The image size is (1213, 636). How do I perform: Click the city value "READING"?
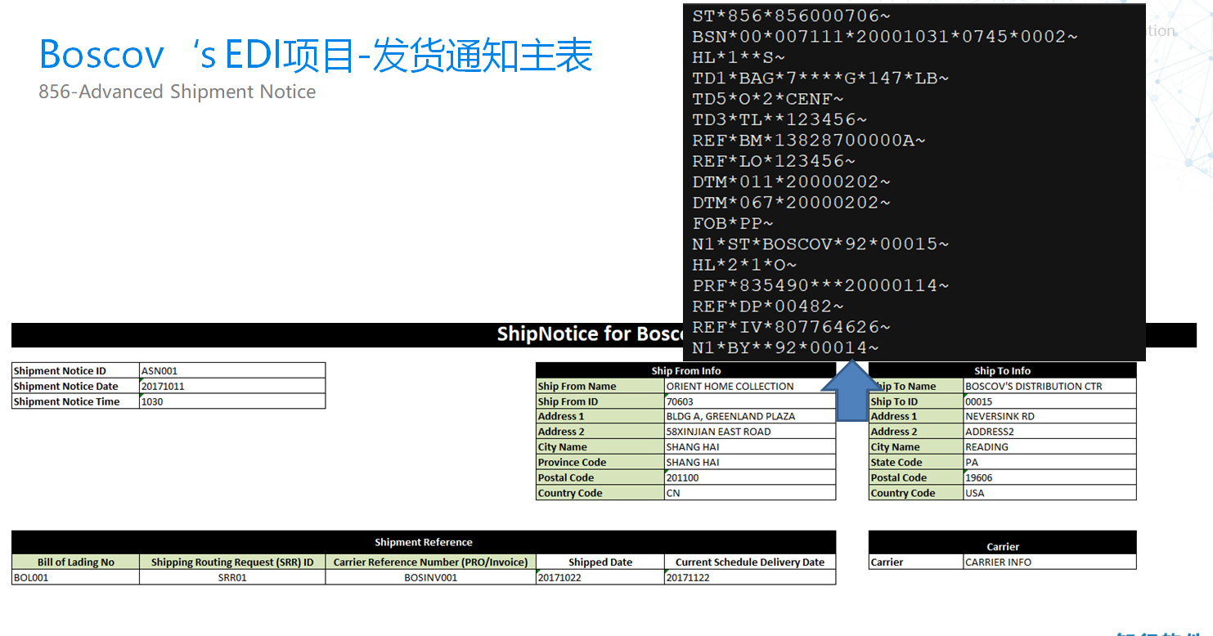tap(1050, 447)
